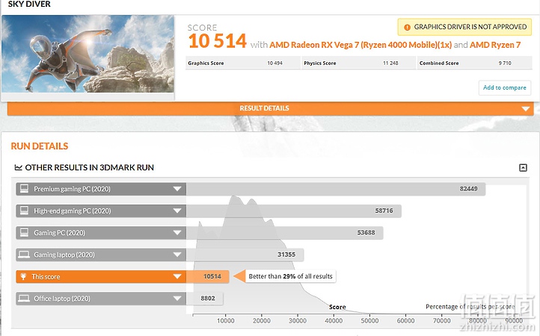Screen dimensions: 540x336
Task: Click the Combined Score value 9 710
Action: 505,63
